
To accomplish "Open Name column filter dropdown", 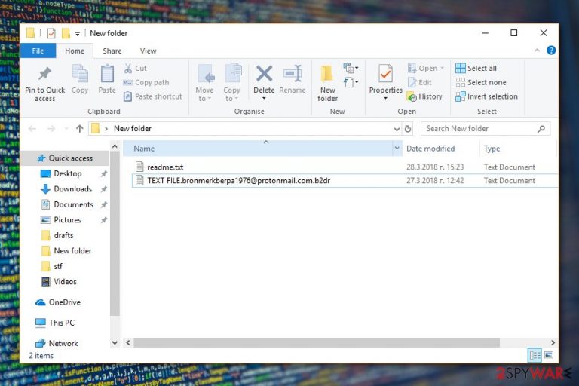I will pos(397,148).
